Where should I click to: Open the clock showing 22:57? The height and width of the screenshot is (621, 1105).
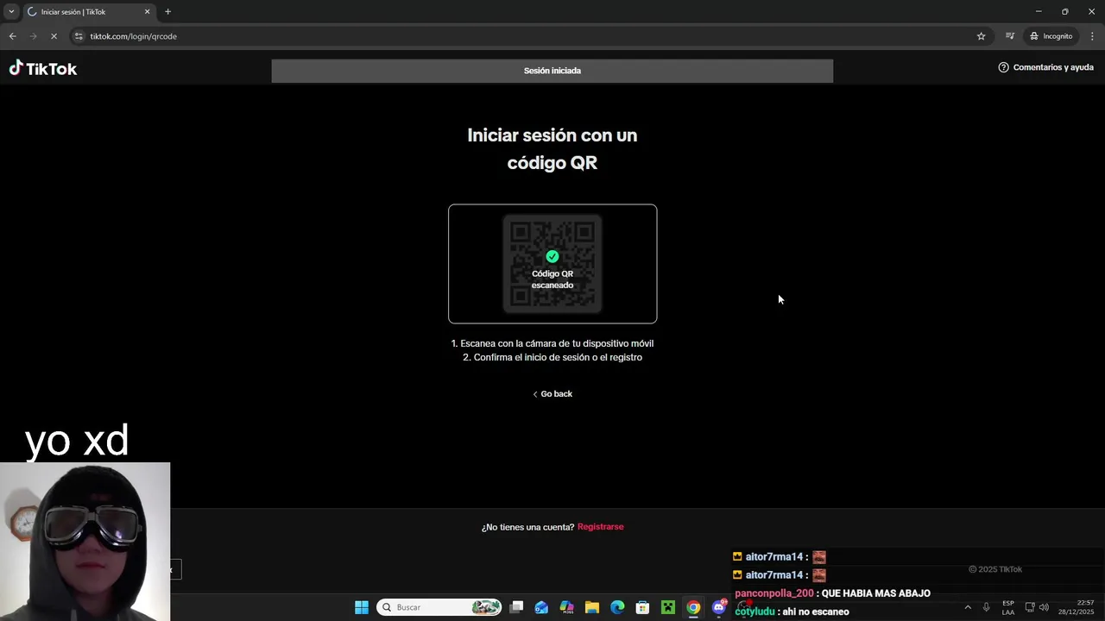tap(1077, 607)
